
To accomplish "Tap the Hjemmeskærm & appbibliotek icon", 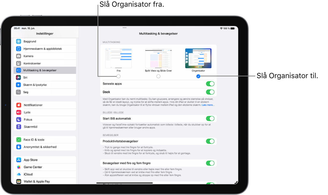I will 18,49.
